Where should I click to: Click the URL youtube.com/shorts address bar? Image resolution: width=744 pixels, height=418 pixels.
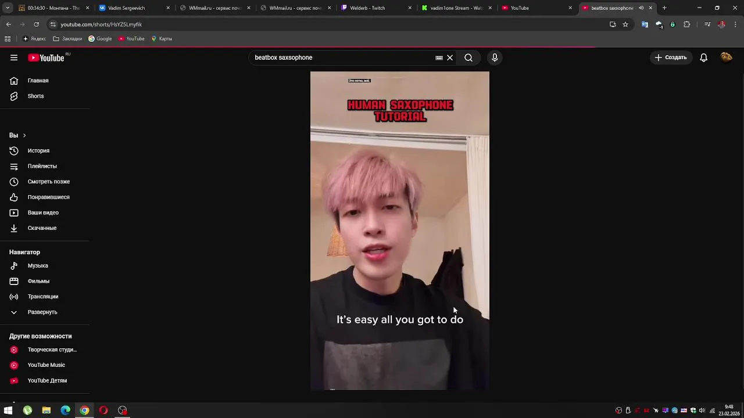(101, 24)
